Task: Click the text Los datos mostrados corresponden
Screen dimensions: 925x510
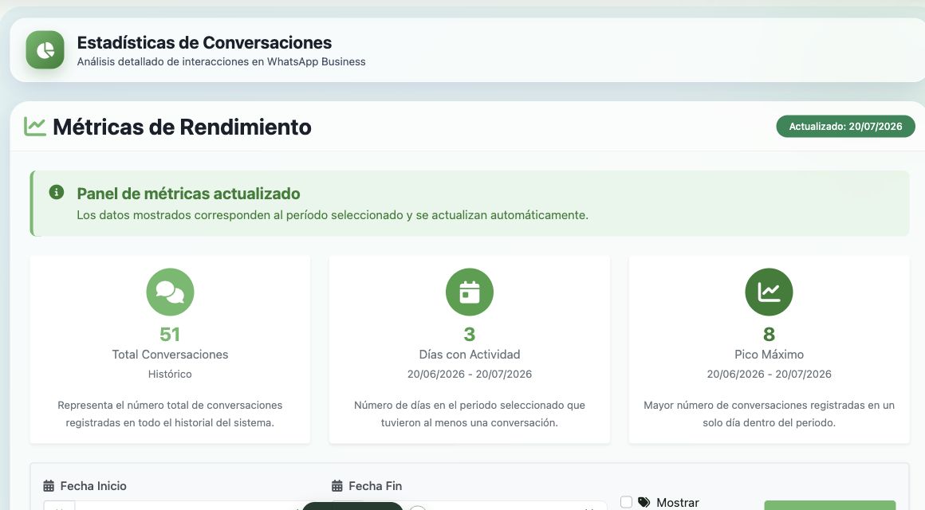Action: 333,215
